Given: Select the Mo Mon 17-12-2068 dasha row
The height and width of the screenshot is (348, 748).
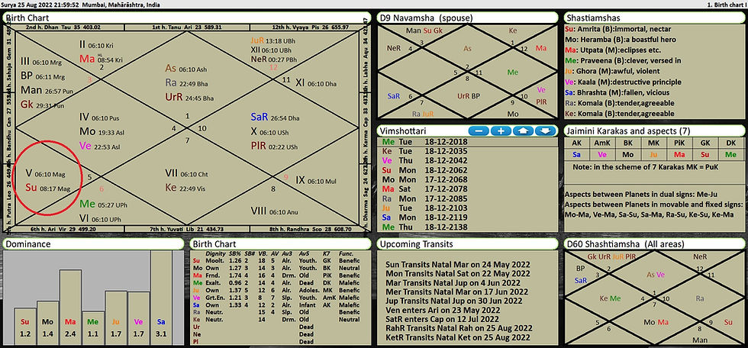Looking at the screenshot, I should coord(467,179).
